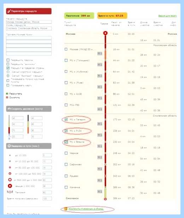Click the Смоленск end marker on the route line

point(105,199)
